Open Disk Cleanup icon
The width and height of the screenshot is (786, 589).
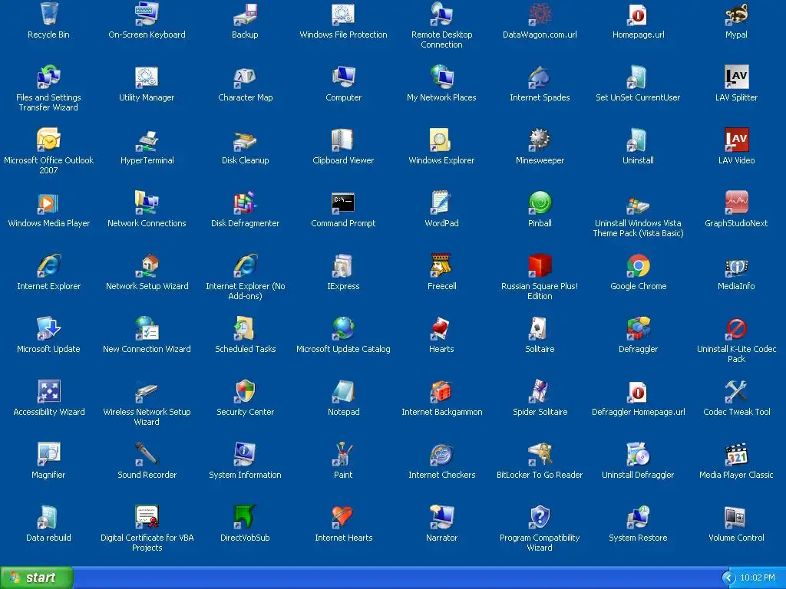[245, 140]
